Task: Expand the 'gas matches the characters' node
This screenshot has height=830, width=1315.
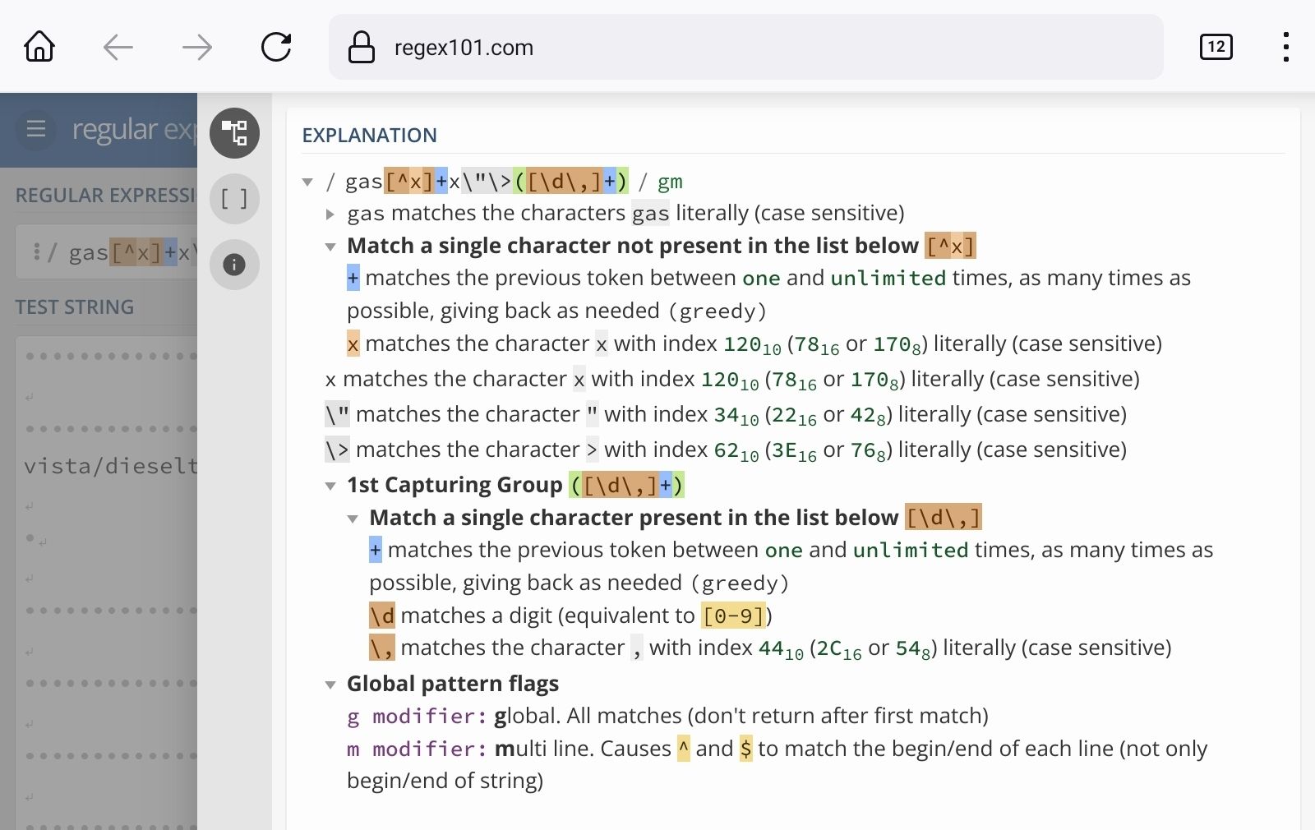Action: (330, 214)
